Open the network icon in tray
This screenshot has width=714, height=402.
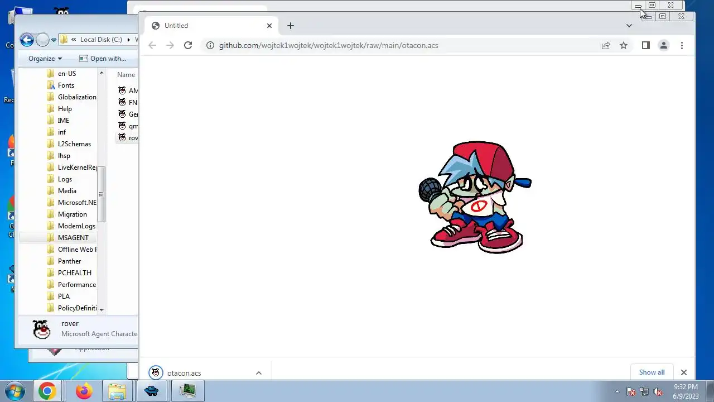[644, 391]
